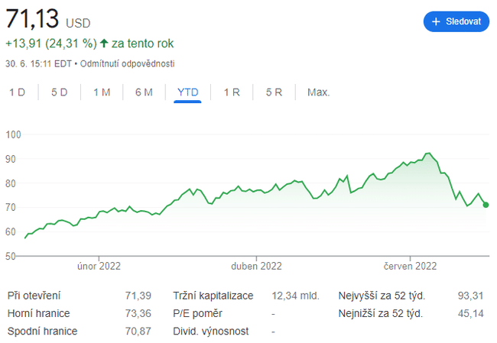Click the Sledovat follow button
The image size is (497, 343).
click(456, 22)
